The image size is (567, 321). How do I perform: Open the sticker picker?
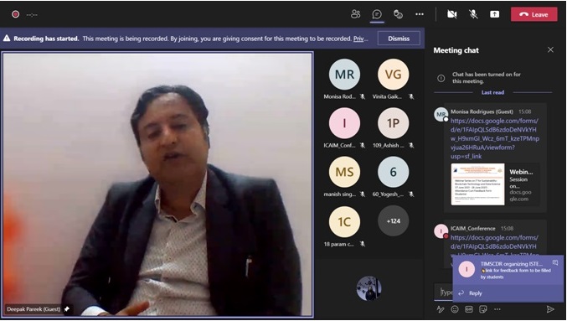(482, 309)
